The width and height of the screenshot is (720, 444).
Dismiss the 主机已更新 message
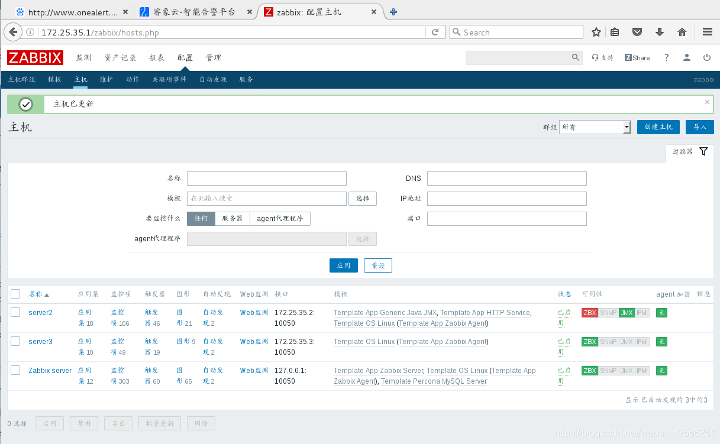(x=707, y=102)
